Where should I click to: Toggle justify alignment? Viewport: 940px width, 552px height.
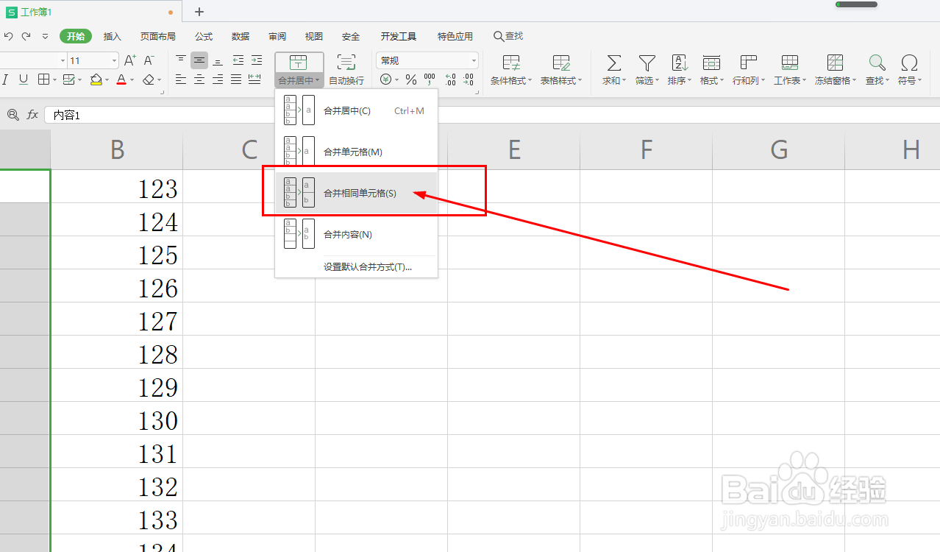tap(236, 79)
